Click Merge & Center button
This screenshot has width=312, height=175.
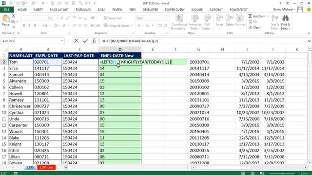pyautogui.click(x=117, y=26)
